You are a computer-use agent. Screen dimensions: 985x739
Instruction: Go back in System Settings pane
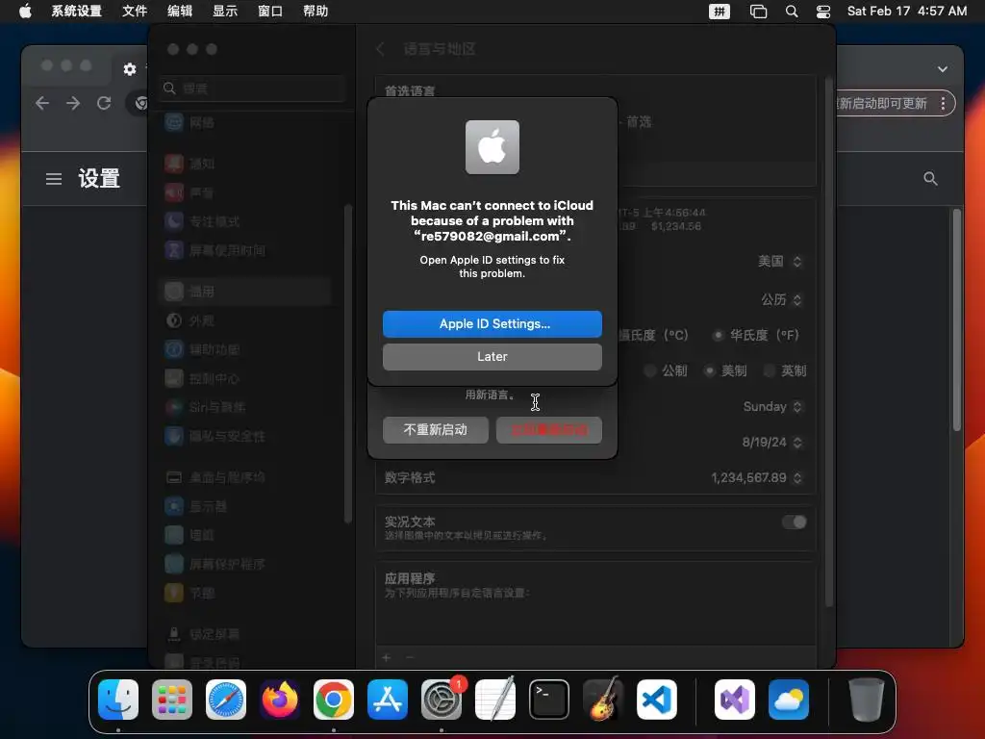coord(380,49)
